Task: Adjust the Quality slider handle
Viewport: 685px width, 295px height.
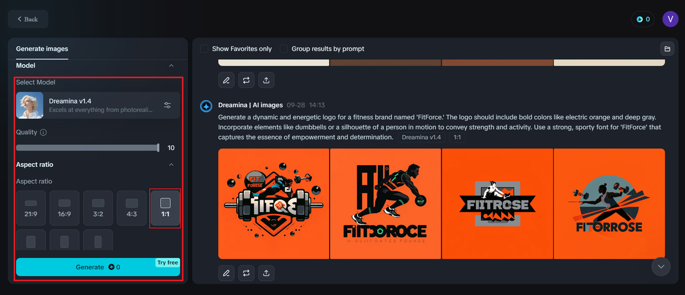Action: click(x=158, y=147)
